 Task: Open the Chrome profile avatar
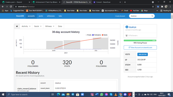click(x=166, y=6)
